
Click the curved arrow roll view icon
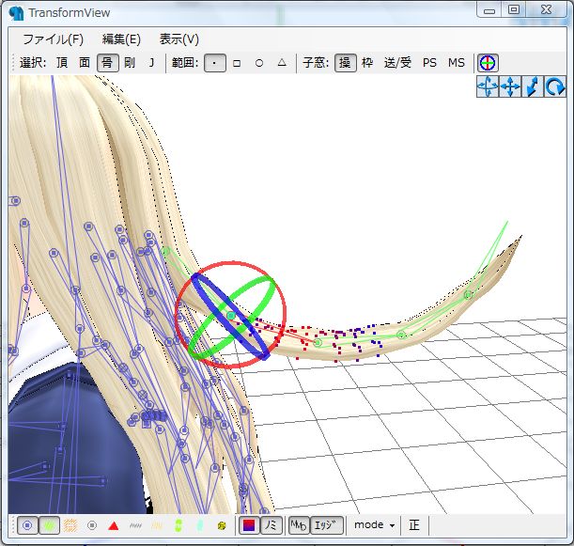[555, 86]
